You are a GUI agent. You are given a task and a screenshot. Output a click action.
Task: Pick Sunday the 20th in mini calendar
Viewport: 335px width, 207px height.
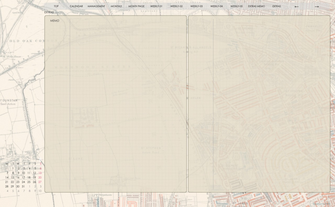click(x=40, y=177)
